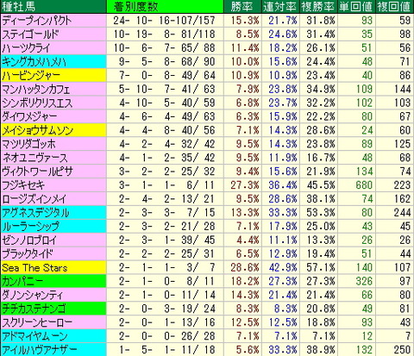414x356 pixels.
Task: Click the 単回値 column header
Action: 356,7
